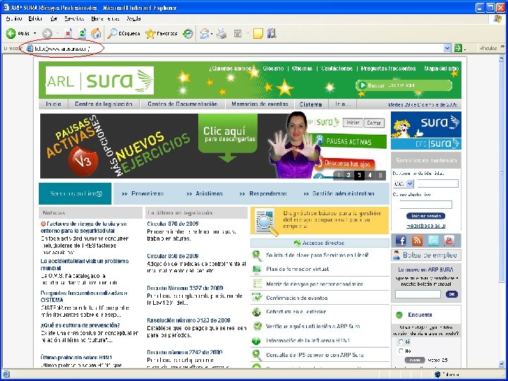Open the Contáctenos header link

point(337,68)
